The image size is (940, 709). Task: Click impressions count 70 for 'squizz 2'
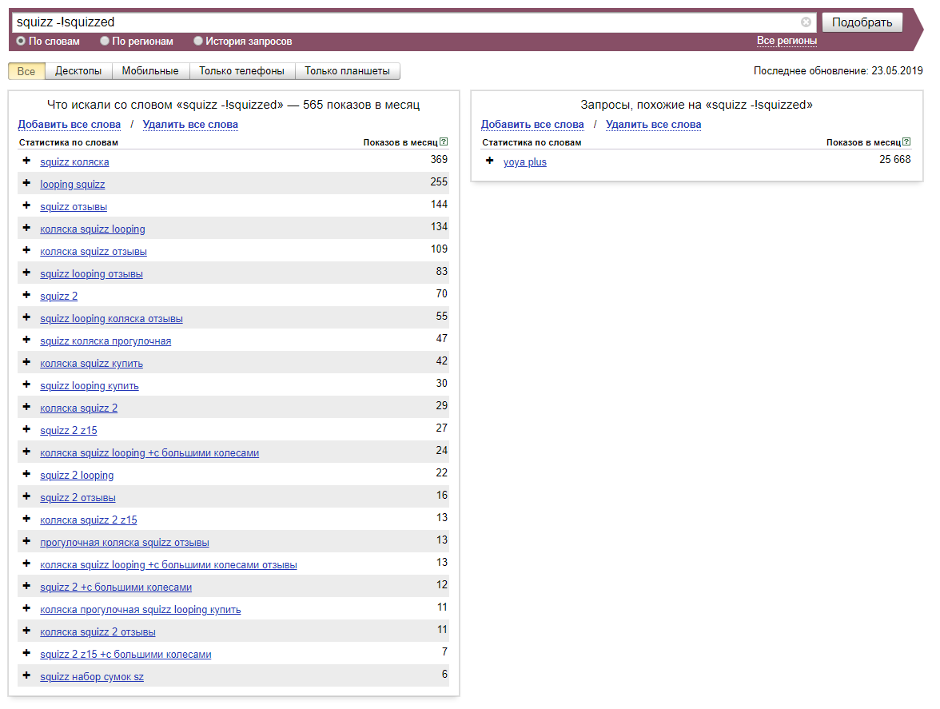click(442, 293)
